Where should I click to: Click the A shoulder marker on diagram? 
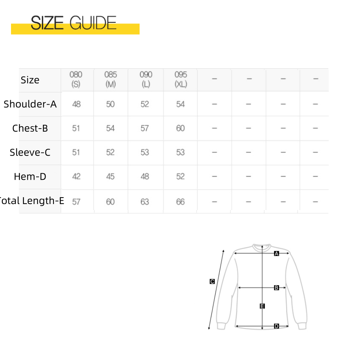(x=276, y=253)
